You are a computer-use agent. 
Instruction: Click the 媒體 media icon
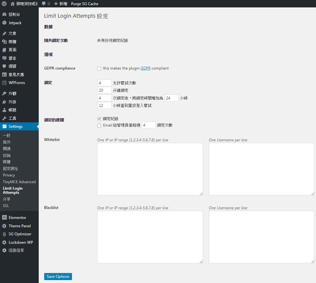(x=4, y=42)
